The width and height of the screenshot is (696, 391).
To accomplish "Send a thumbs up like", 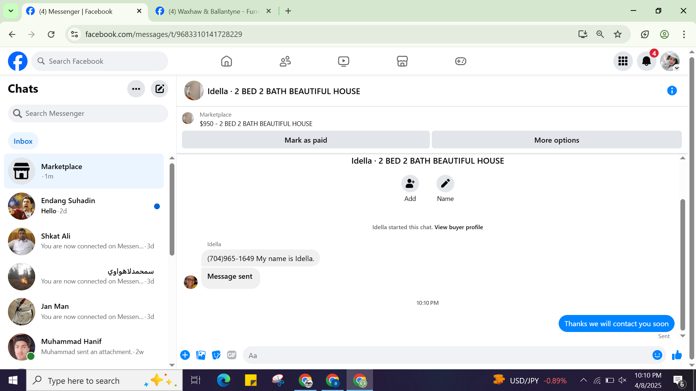I will (x=676, y=355).
